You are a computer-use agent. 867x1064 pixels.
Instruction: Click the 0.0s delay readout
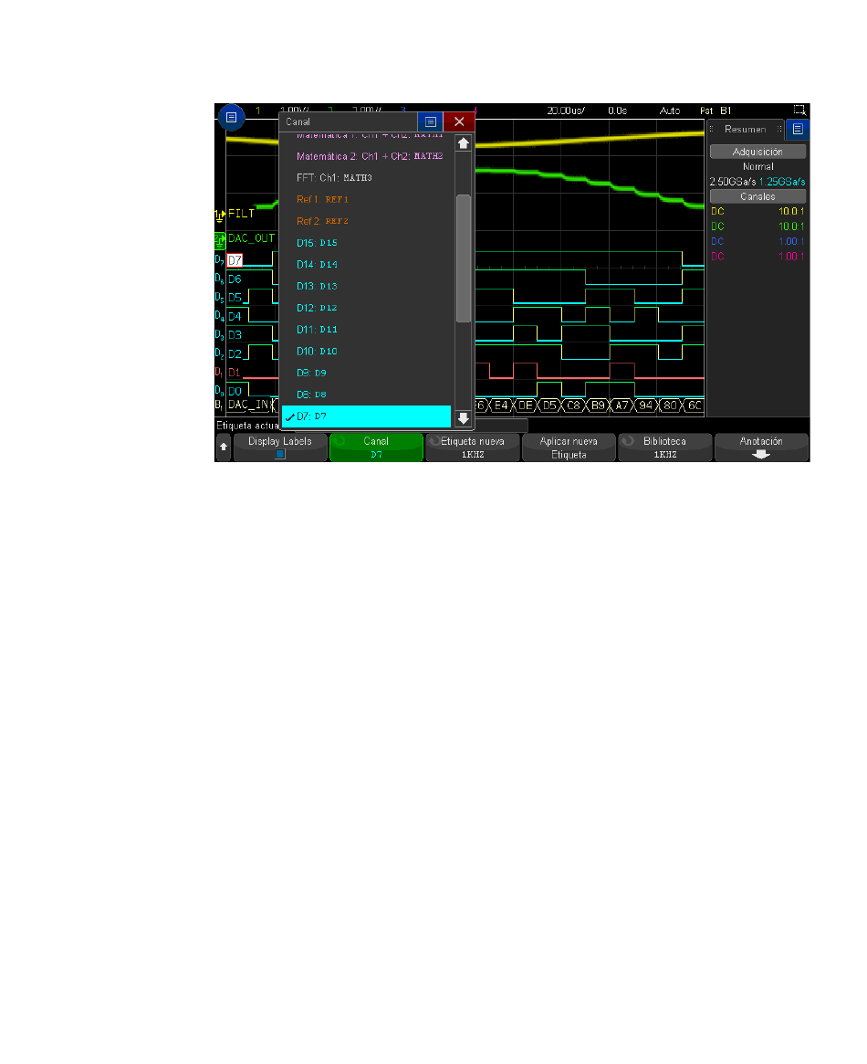point(618,111)
